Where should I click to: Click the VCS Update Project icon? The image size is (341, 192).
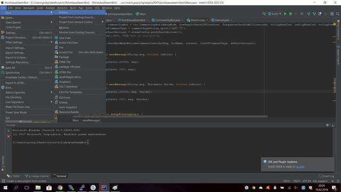(308, 14)
